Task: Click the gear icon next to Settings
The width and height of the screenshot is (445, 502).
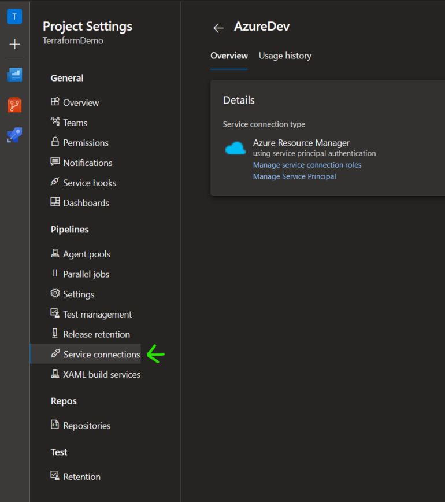Action: [55, 294]
